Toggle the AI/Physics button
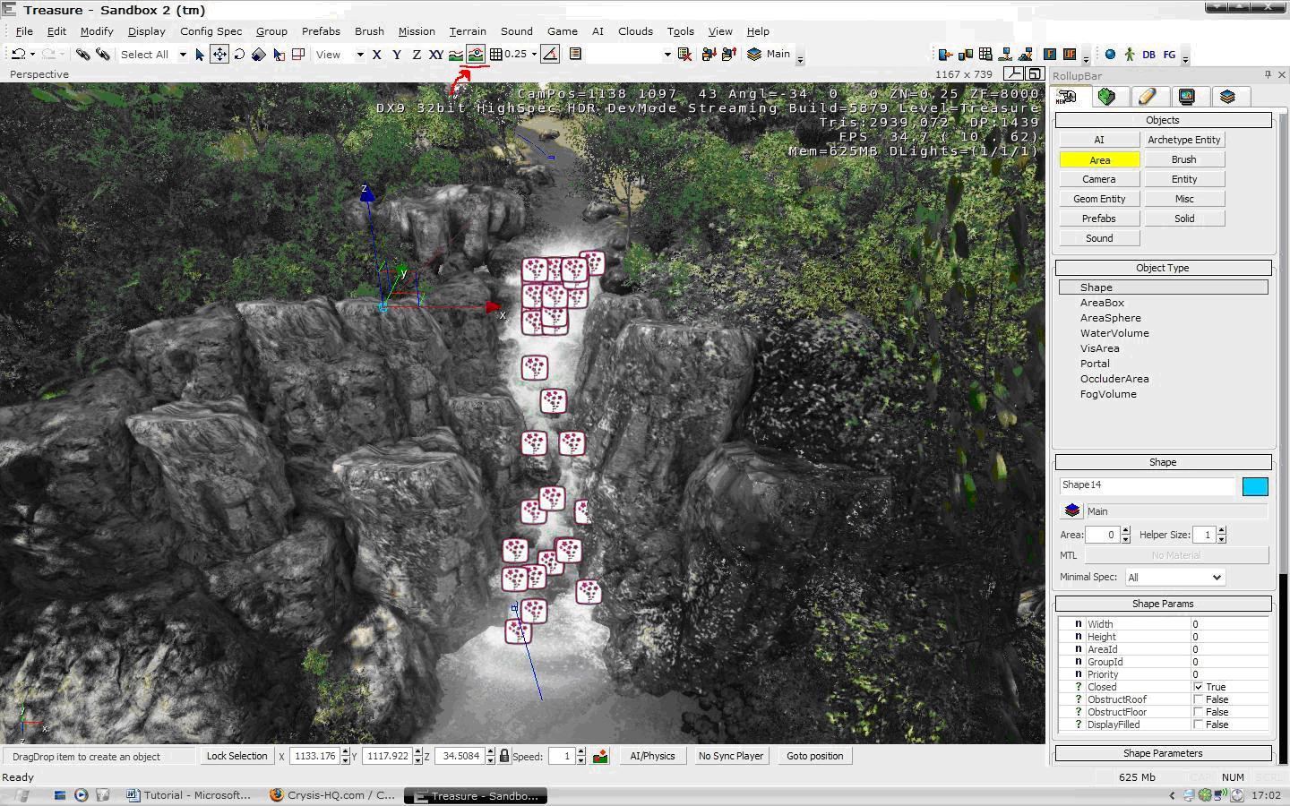1290x806 pixels. [x=652, y=756]
